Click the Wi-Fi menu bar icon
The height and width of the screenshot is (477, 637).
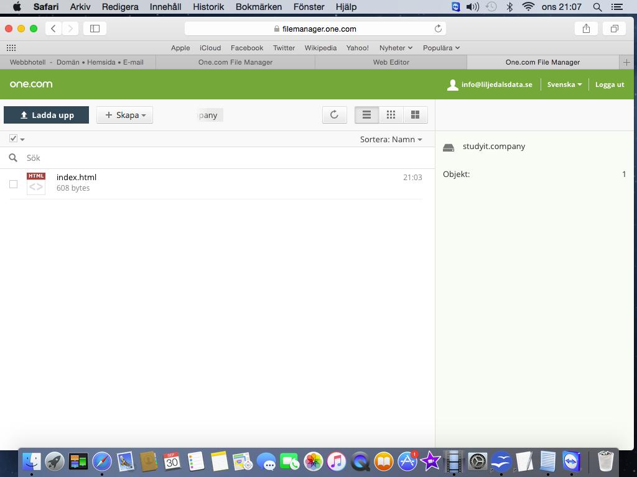coord(528,6)
